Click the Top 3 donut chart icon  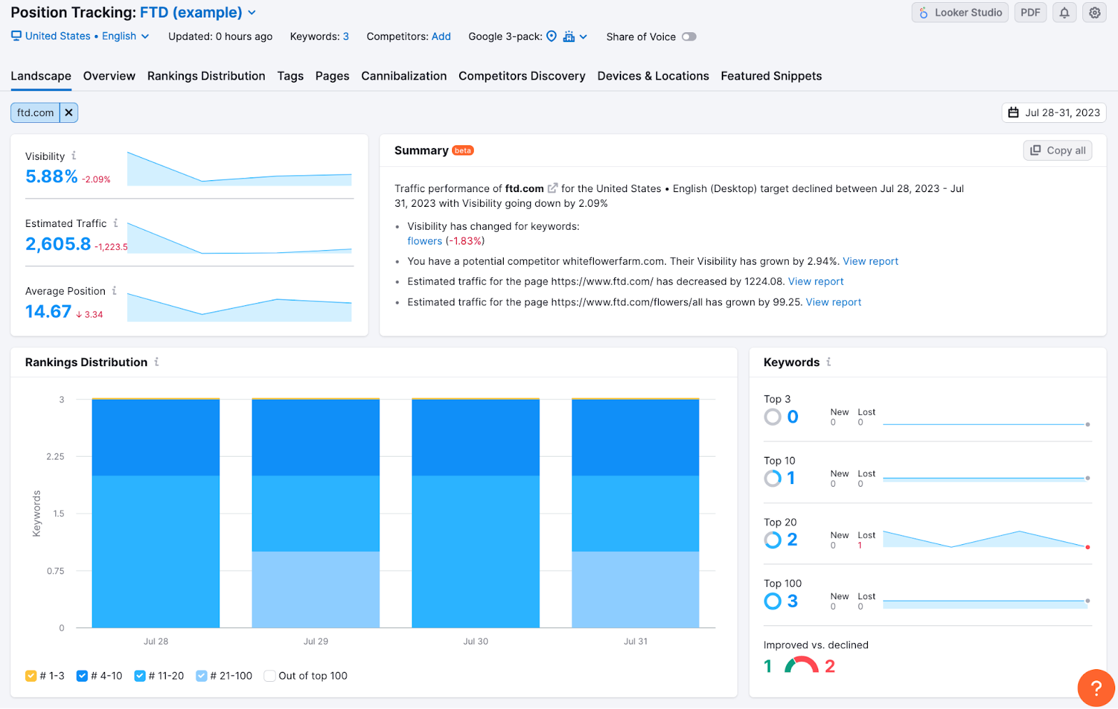tap(773, 417)
